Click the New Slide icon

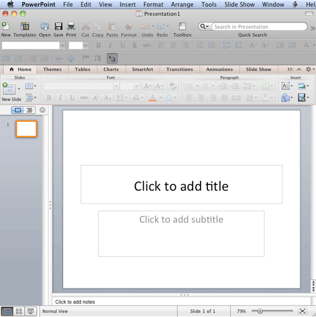coord(9,88)
